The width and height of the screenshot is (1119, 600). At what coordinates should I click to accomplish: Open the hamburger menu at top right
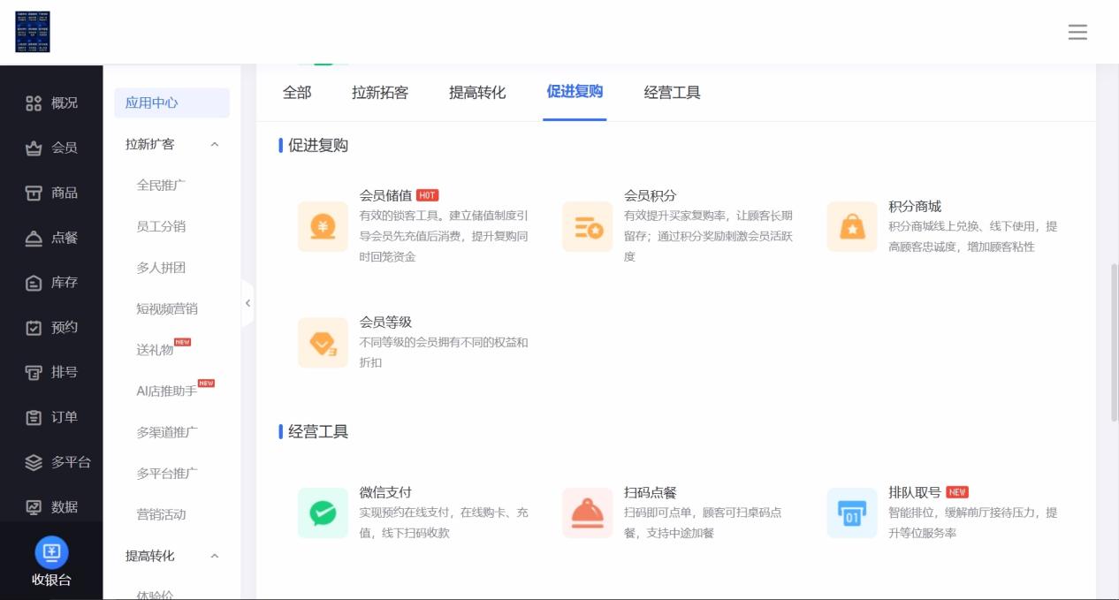tap(1077, 33)
